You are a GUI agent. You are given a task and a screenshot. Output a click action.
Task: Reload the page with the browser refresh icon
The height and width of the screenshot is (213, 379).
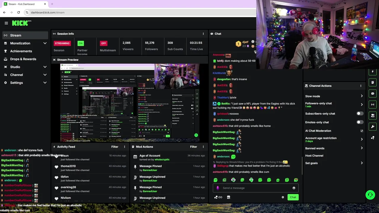point(18,12)
